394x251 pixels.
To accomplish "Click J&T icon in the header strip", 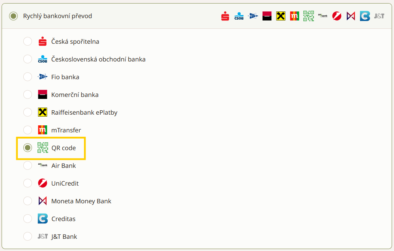I will [379, 16].
